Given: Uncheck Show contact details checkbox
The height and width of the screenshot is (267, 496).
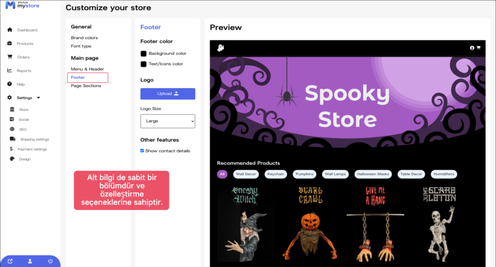Looking at the screenshot, I should click(x=142, y=151).
